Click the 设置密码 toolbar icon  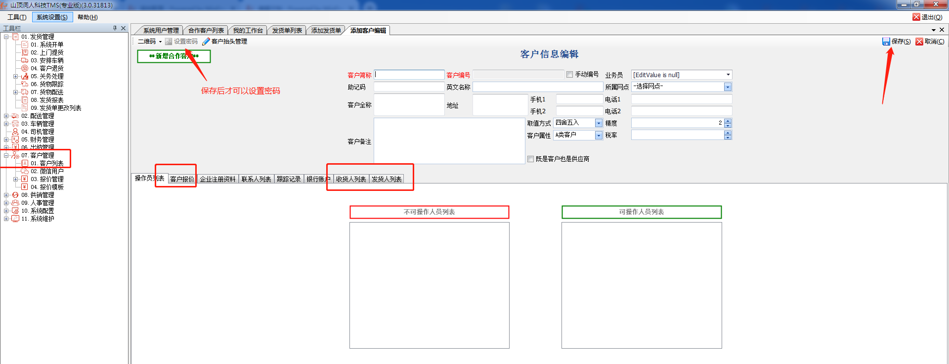(169, 42)
